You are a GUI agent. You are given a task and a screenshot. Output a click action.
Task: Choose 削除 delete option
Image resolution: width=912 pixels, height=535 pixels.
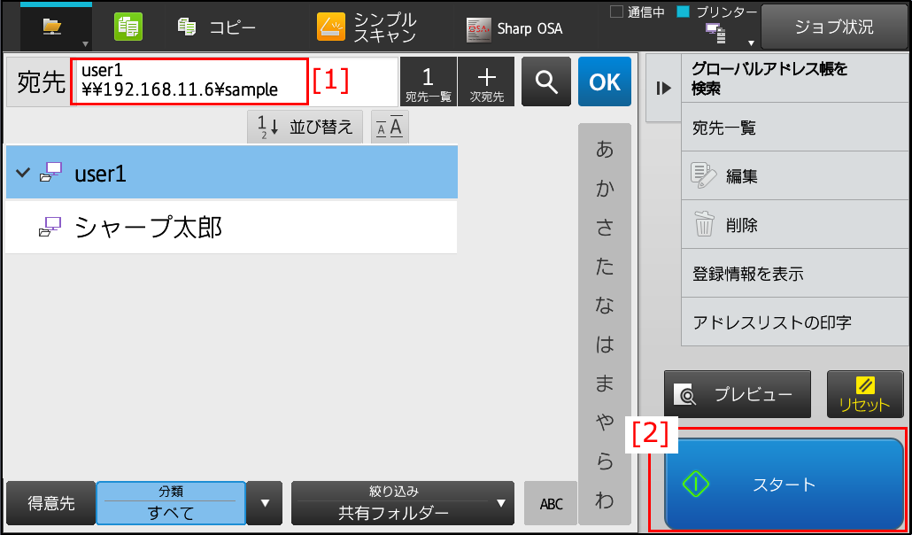(x=794, y=225)
